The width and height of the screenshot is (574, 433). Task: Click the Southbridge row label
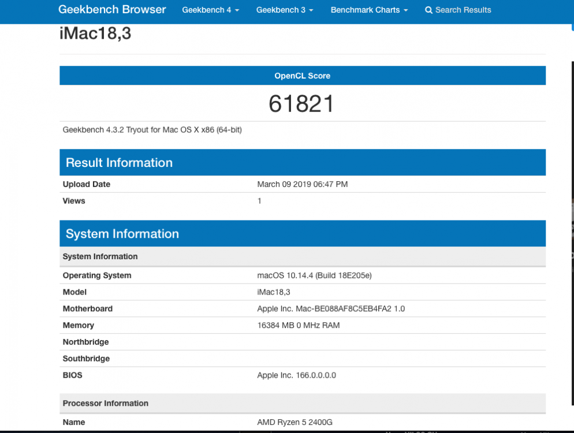pyautogui.click(x=86, y=359)
